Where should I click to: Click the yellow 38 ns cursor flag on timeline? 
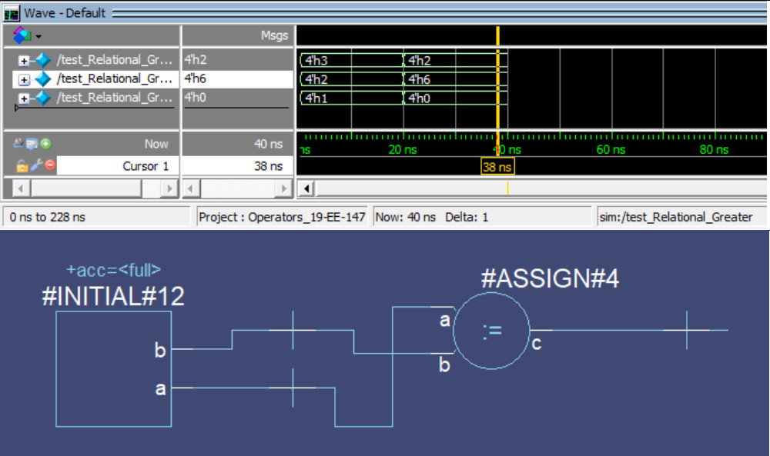(498, 166)
